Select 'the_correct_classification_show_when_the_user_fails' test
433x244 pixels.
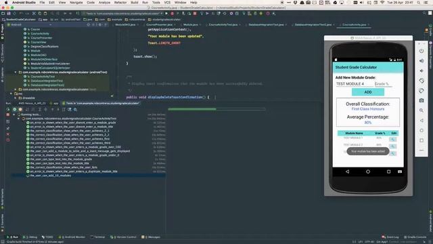click(x=64, y=167)
